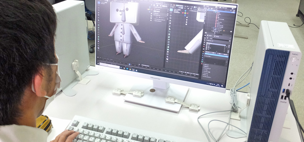Click the plus button beside vertex group list

229,45
